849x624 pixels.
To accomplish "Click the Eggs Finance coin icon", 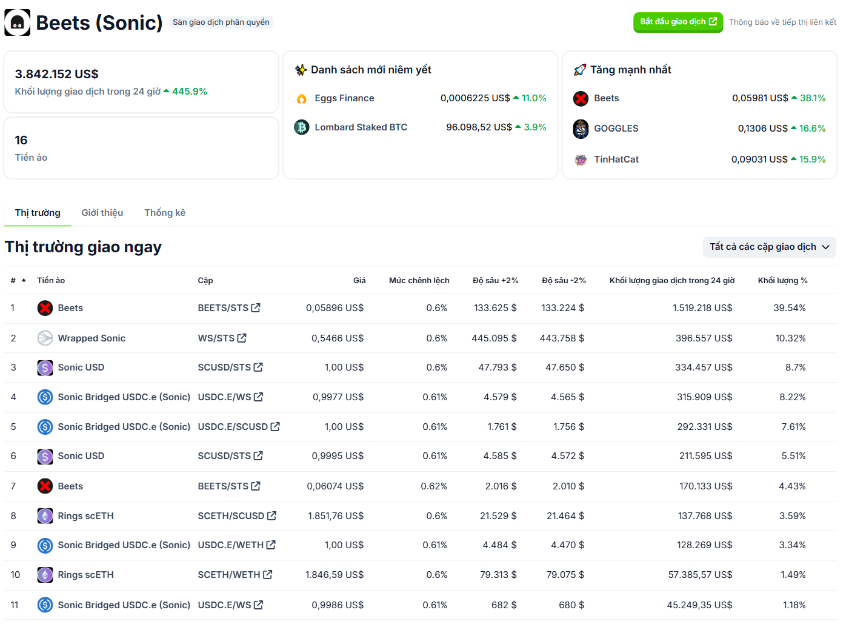I will (x=301, y=98).
